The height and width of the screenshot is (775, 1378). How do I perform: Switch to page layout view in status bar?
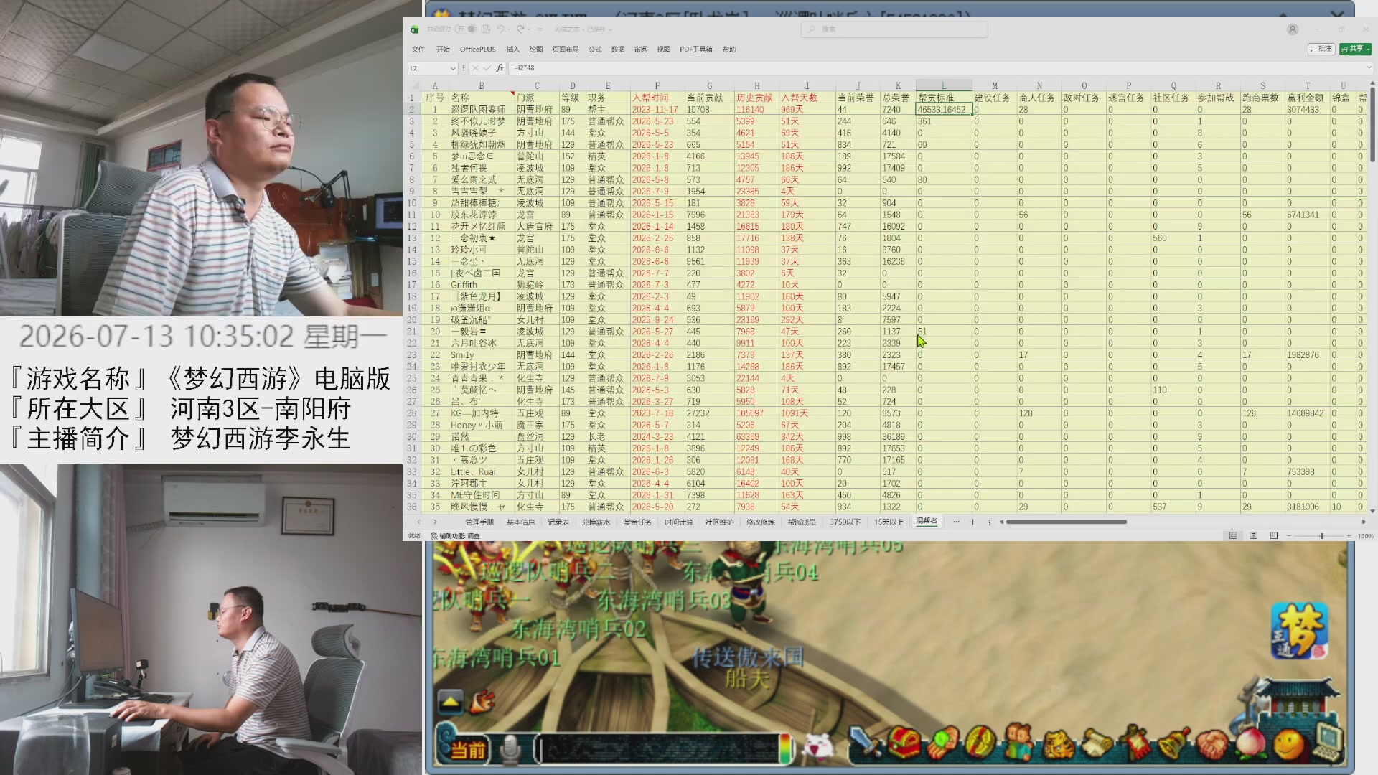(1253, 535)
